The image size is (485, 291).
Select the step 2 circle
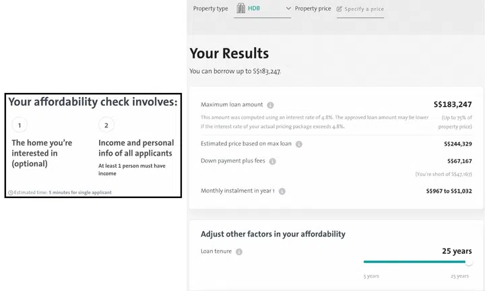106,125
